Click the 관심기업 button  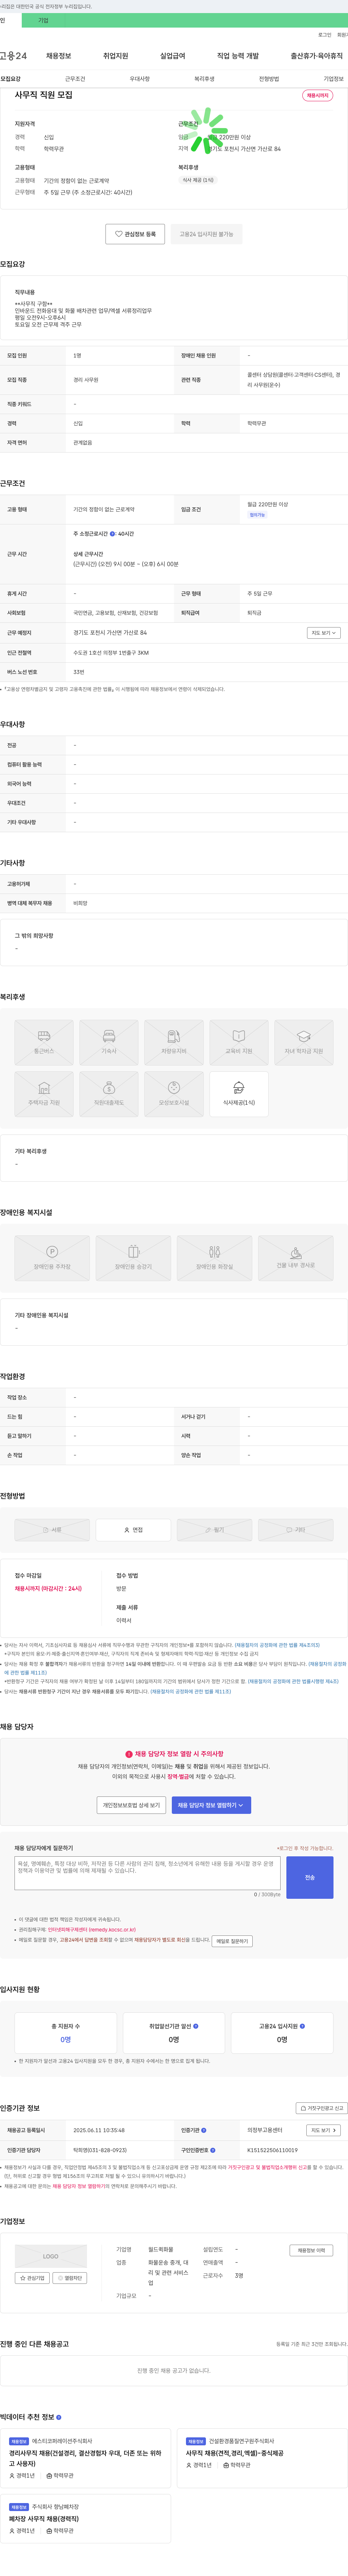[32, 2278]
